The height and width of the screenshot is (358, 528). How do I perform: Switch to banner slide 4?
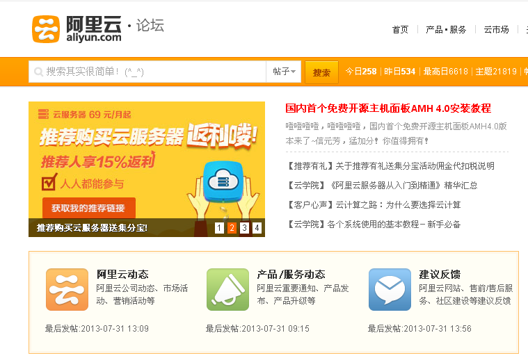click(x=257, y=228)
